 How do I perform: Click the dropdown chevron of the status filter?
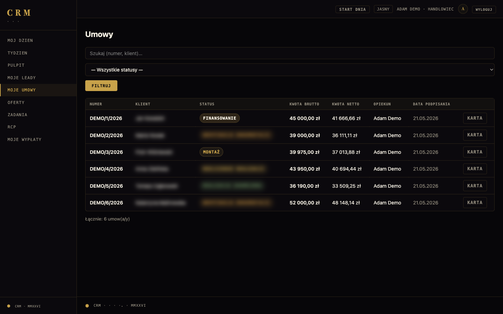(491, 70)
